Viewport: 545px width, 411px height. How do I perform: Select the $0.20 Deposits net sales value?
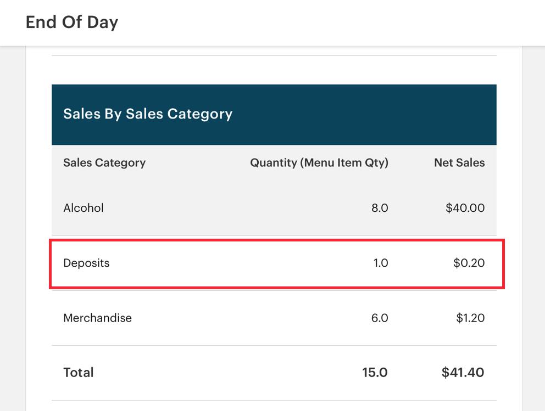pyautogui.click(x=470, y=263)
